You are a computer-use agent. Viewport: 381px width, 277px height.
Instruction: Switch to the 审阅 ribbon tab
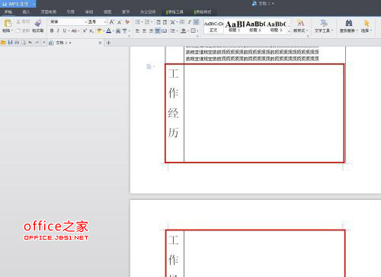[89, 12]
